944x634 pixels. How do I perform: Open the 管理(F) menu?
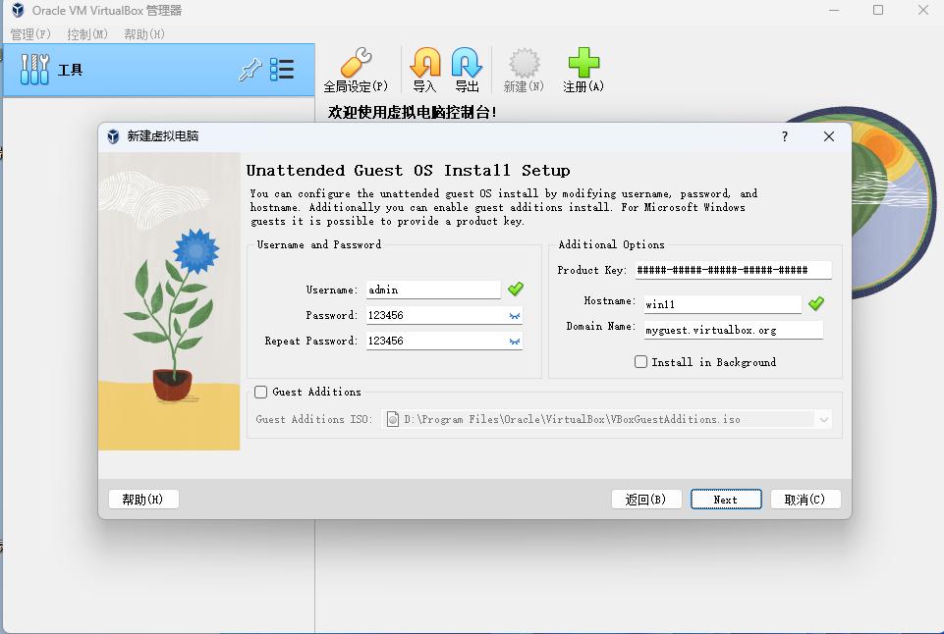(x=30, y=34)
